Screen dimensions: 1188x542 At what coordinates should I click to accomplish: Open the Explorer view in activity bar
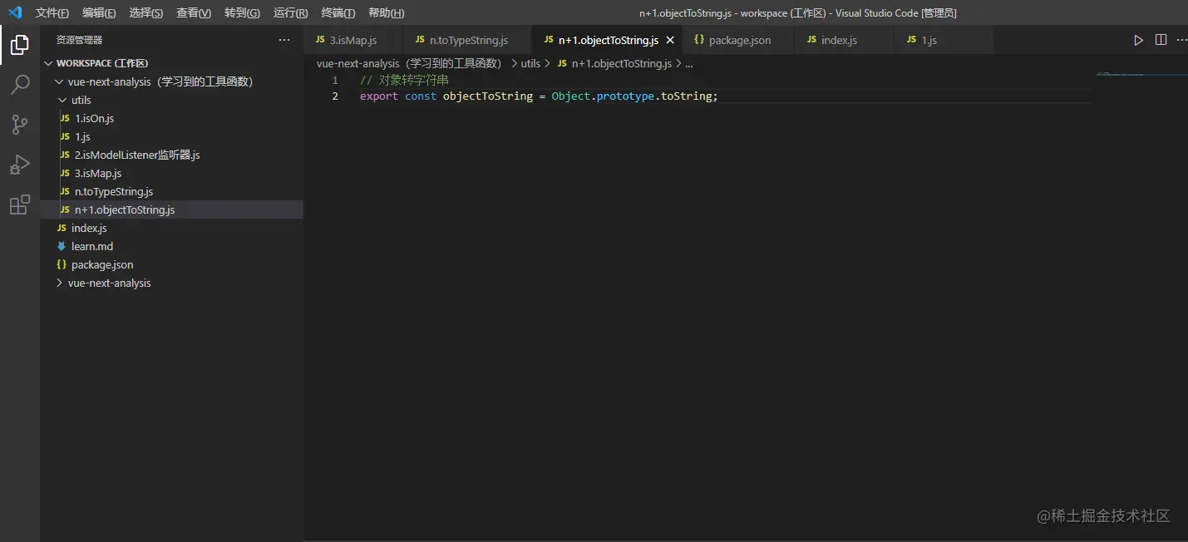[x=20, y=45]
